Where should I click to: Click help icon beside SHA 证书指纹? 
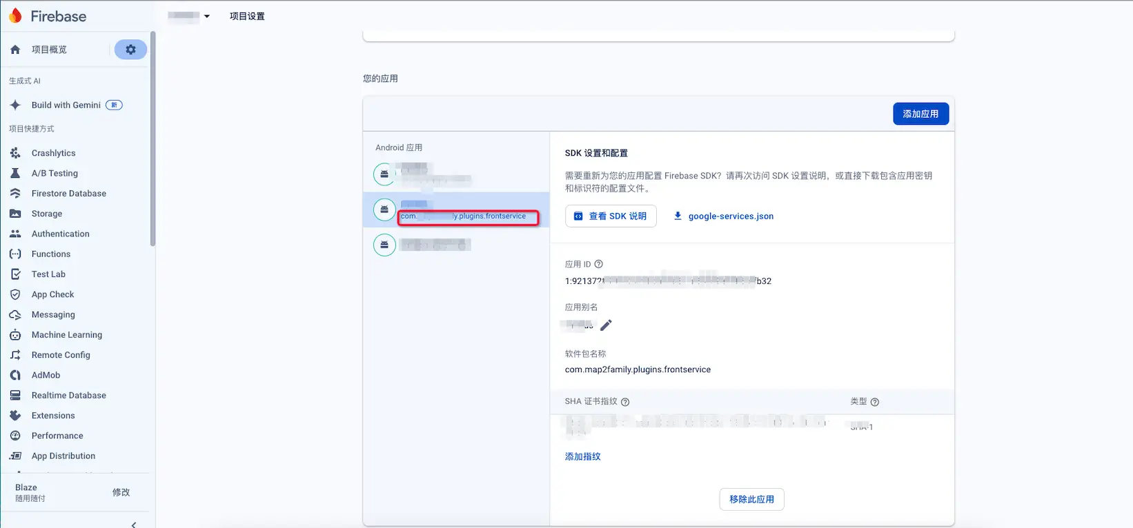coord(625,402)
